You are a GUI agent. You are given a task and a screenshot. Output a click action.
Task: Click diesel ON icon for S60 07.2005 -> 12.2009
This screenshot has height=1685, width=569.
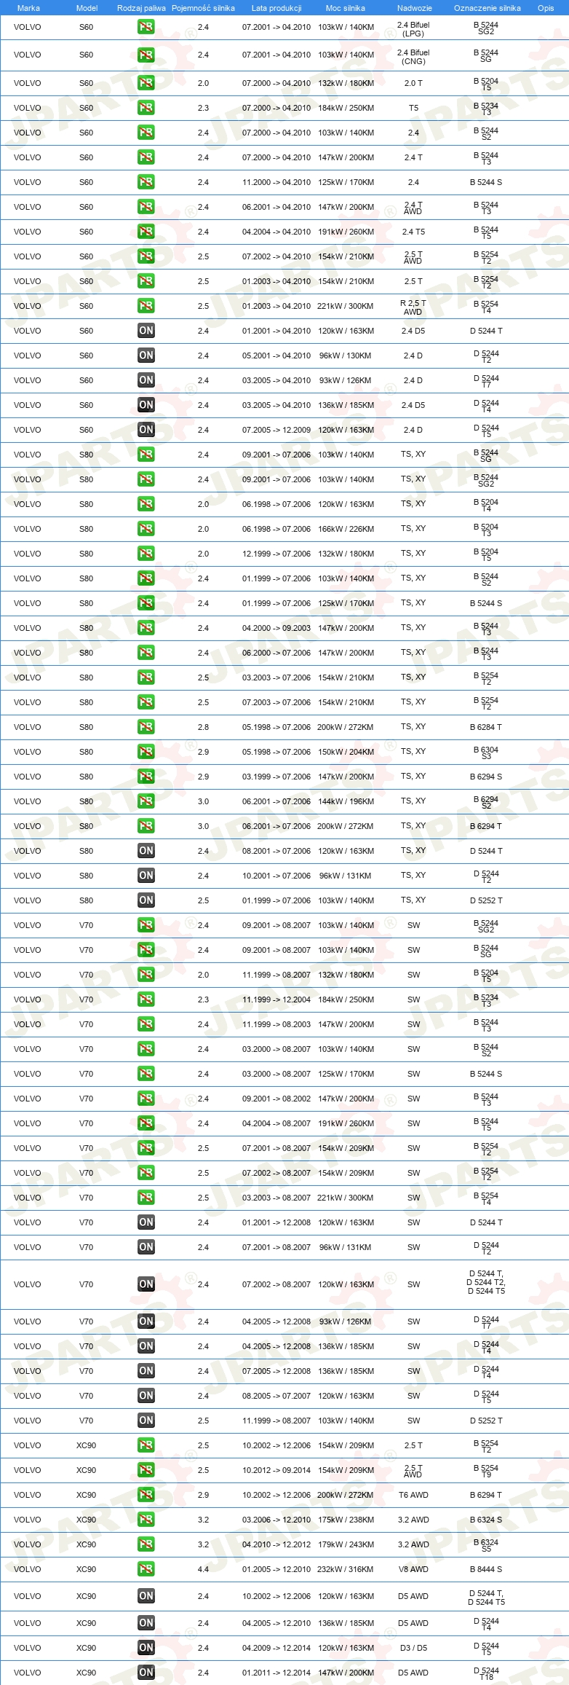(x=146, y=430)
